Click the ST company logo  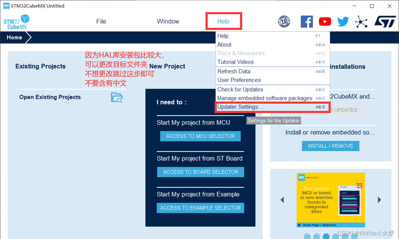tap(385, 21)
